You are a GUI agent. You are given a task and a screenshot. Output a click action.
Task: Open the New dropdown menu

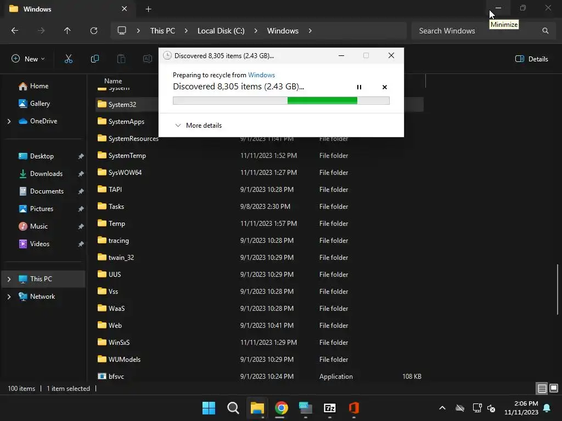click(29, 59)
